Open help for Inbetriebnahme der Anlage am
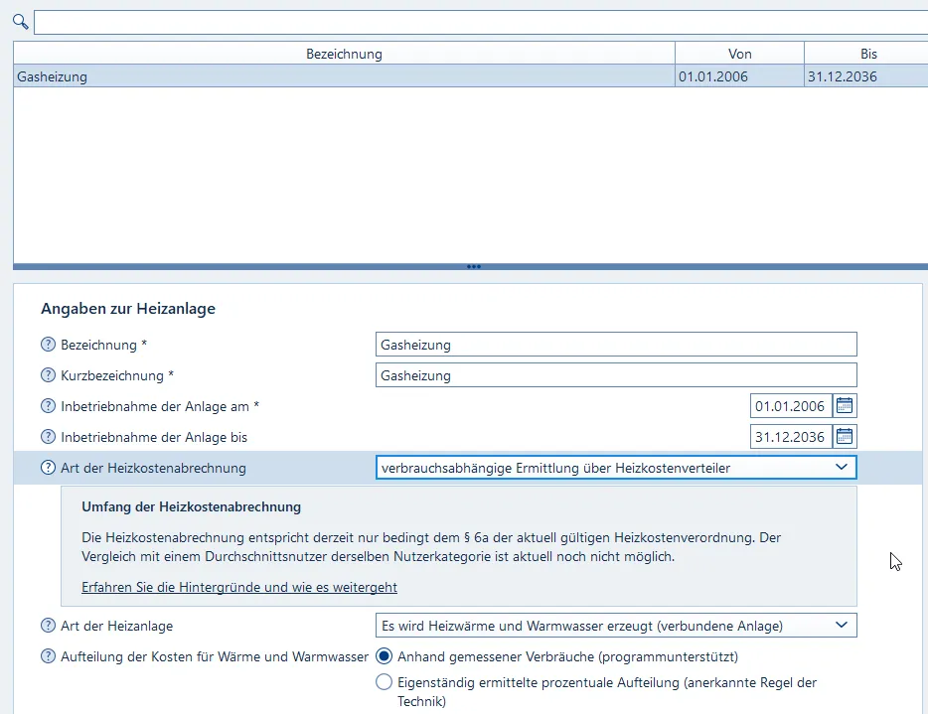Screen dimensions: 928x714 [x=48, y=406]
